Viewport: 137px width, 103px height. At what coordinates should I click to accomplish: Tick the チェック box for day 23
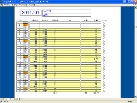coord(104,72)
